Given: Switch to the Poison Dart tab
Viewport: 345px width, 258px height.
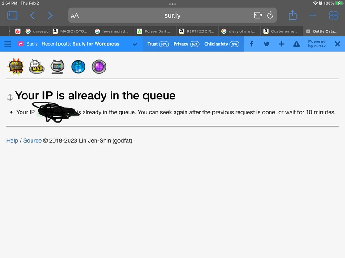Looking at the screenshot, I should point(155,31).
